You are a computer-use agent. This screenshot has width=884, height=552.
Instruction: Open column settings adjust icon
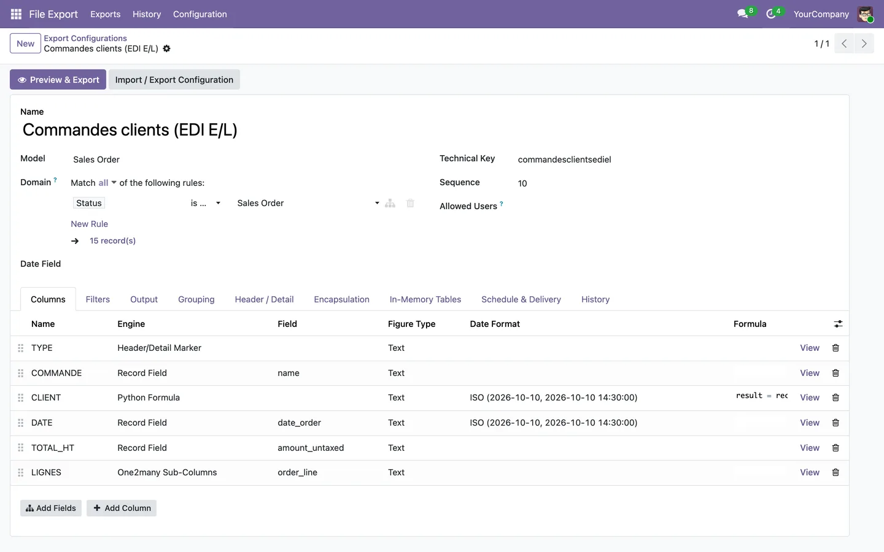pos(838,324)
